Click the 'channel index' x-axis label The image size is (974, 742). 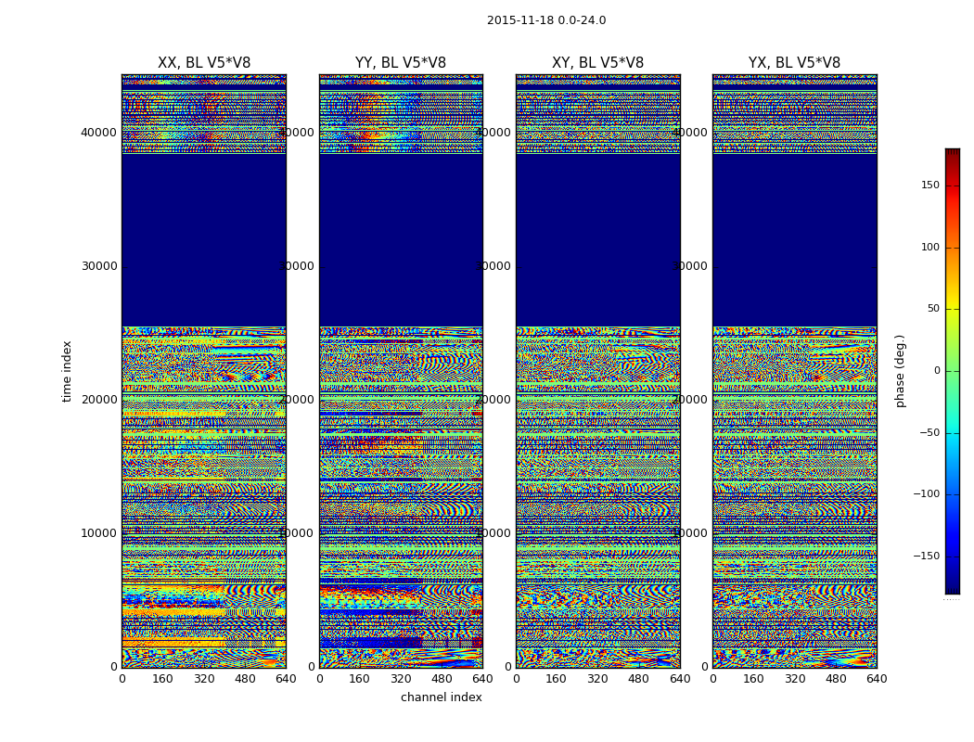[x=442, y=697]
